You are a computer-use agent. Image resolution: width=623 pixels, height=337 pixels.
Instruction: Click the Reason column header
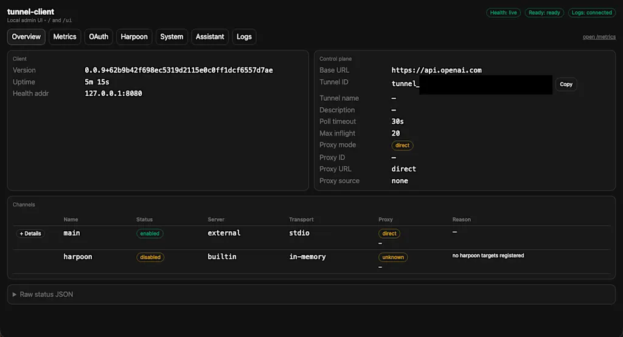click(461, 220)
